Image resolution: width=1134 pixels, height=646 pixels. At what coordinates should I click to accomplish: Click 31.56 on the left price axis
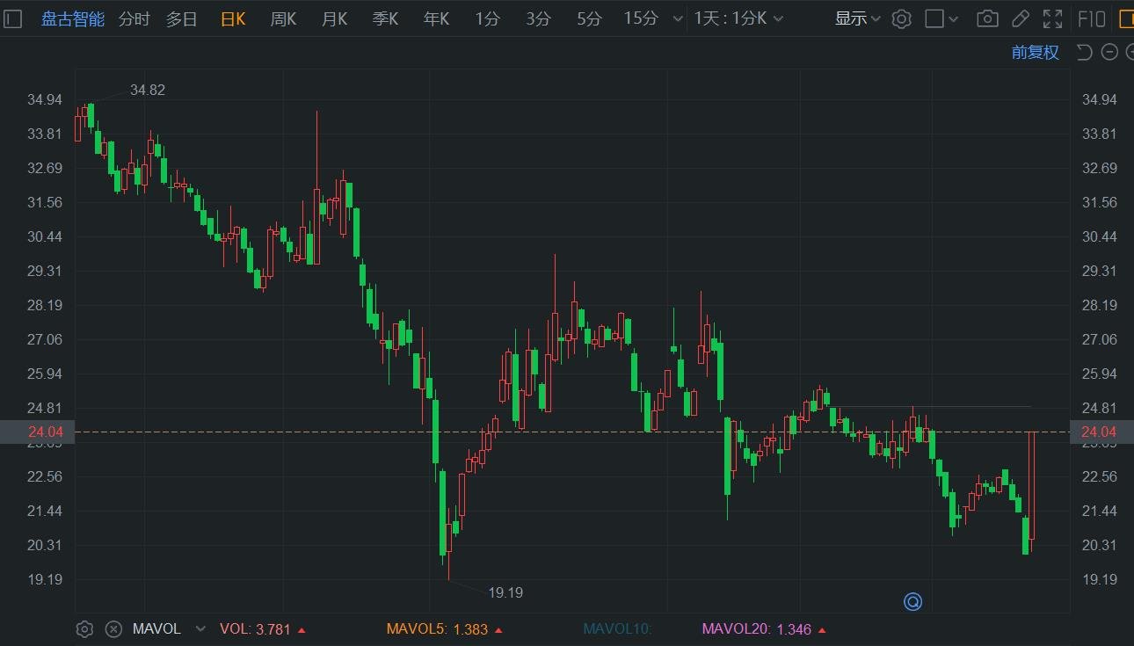point(45,202)
